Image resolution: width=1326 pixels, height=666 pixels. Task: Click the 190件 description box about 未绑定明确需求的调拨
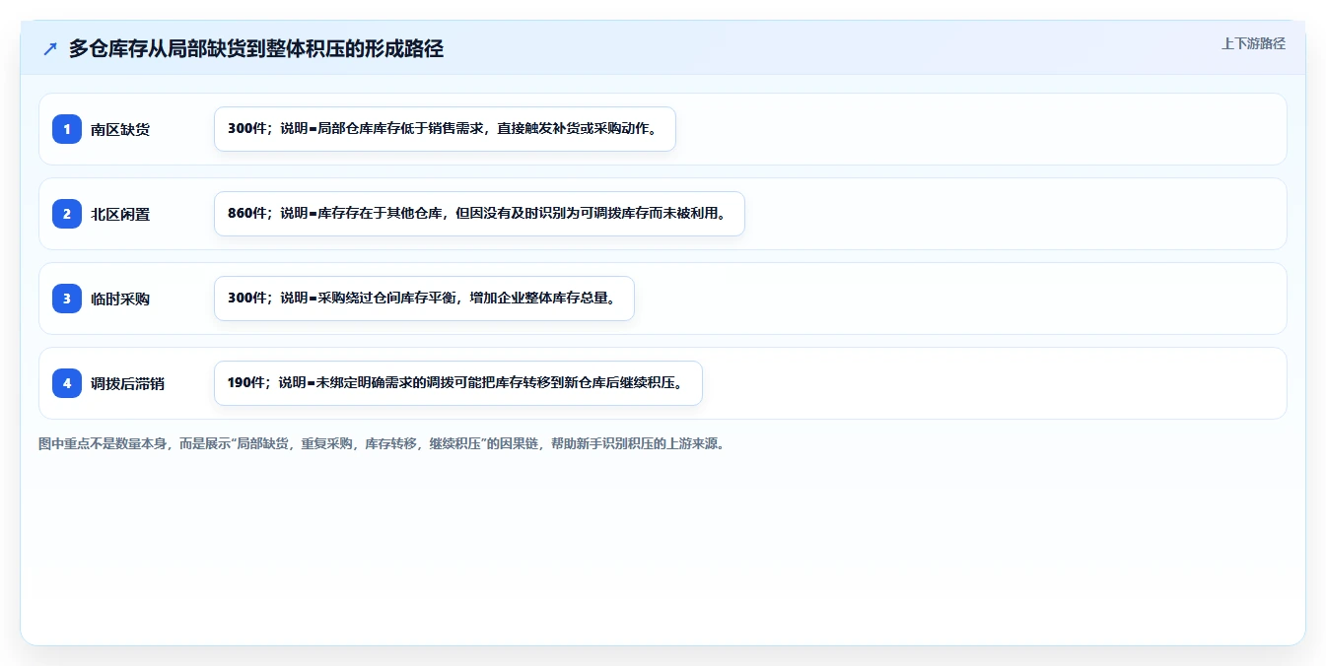pos(458,383)
